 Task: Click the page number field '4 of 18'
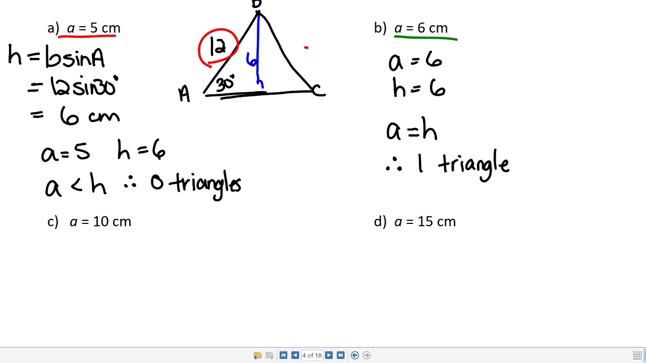pyautogui.click(x=312, y=355)
